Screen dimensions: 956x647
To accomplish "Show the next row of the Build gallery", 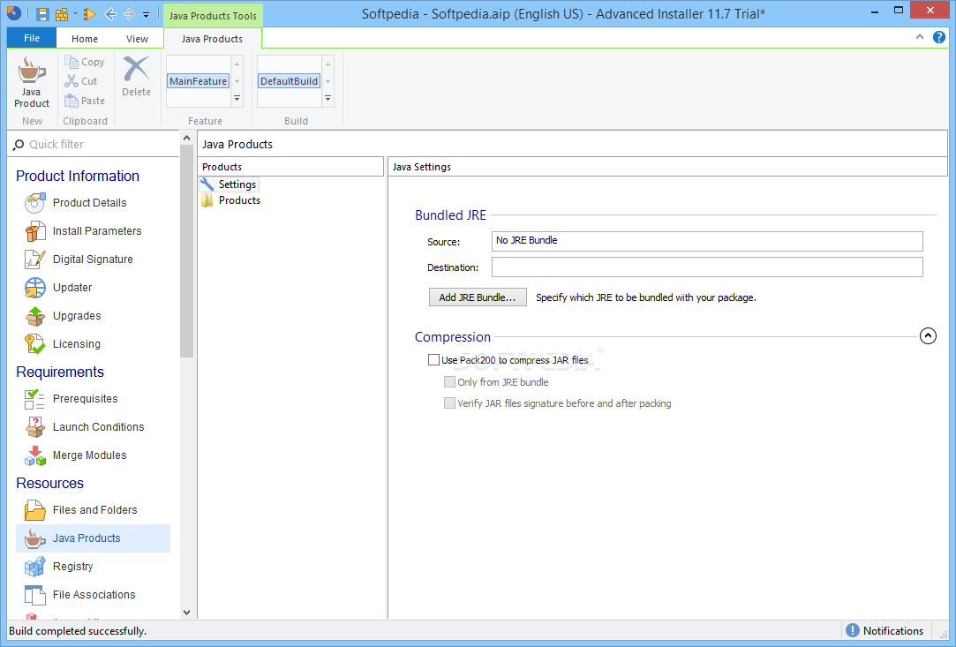I will [328, 81].
